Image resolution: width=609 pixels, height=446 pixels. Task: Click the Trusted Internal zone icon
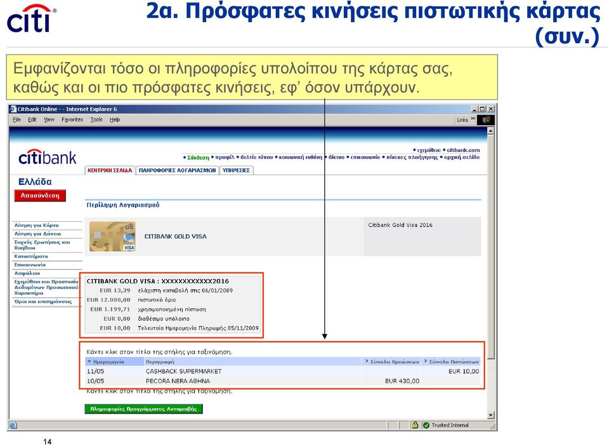point(426,425)
